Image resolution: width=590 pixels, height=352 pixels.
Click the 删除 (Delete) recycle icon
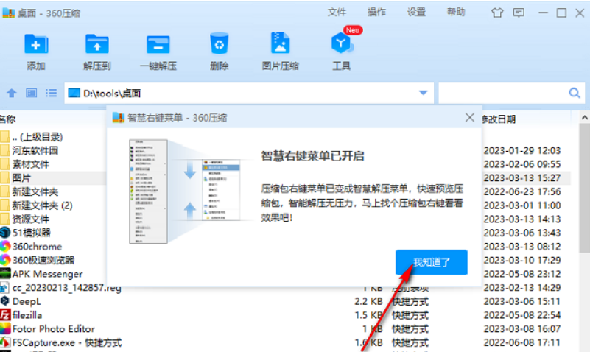[219, 43]
